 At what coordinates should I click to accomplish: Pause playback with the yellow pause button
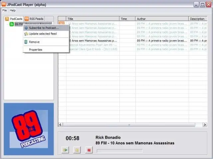coord(77,150)
